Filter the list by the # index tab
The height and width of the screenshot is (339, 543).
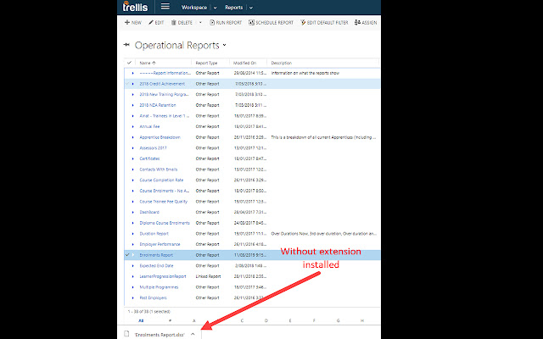click(170, 320)
